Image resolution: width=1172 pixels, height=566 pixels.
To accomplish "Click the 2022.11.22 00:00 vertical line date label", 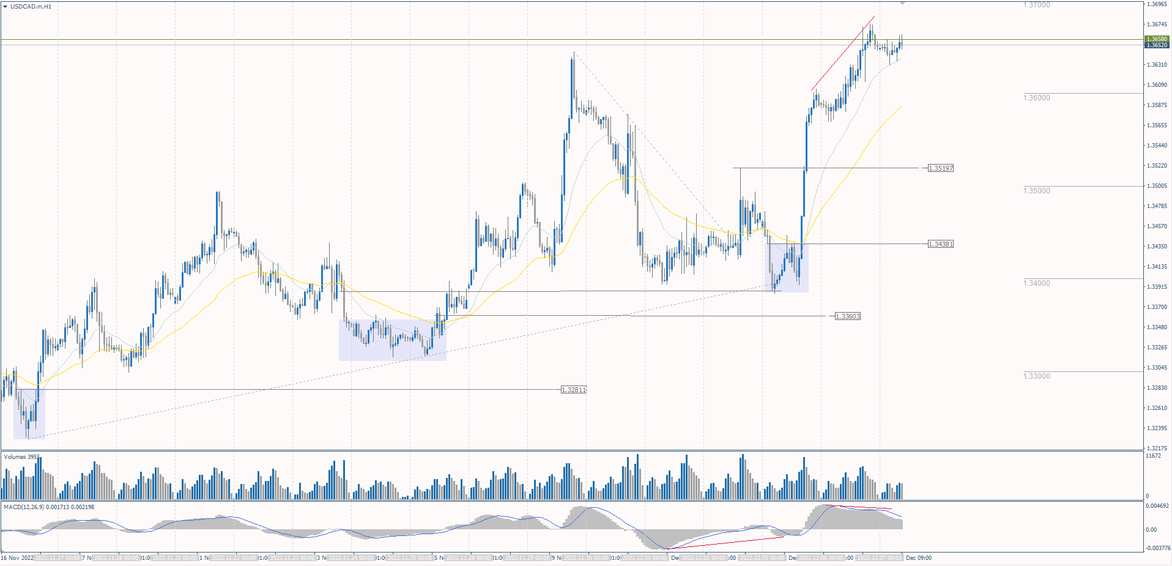I will [x=234, y=558].
